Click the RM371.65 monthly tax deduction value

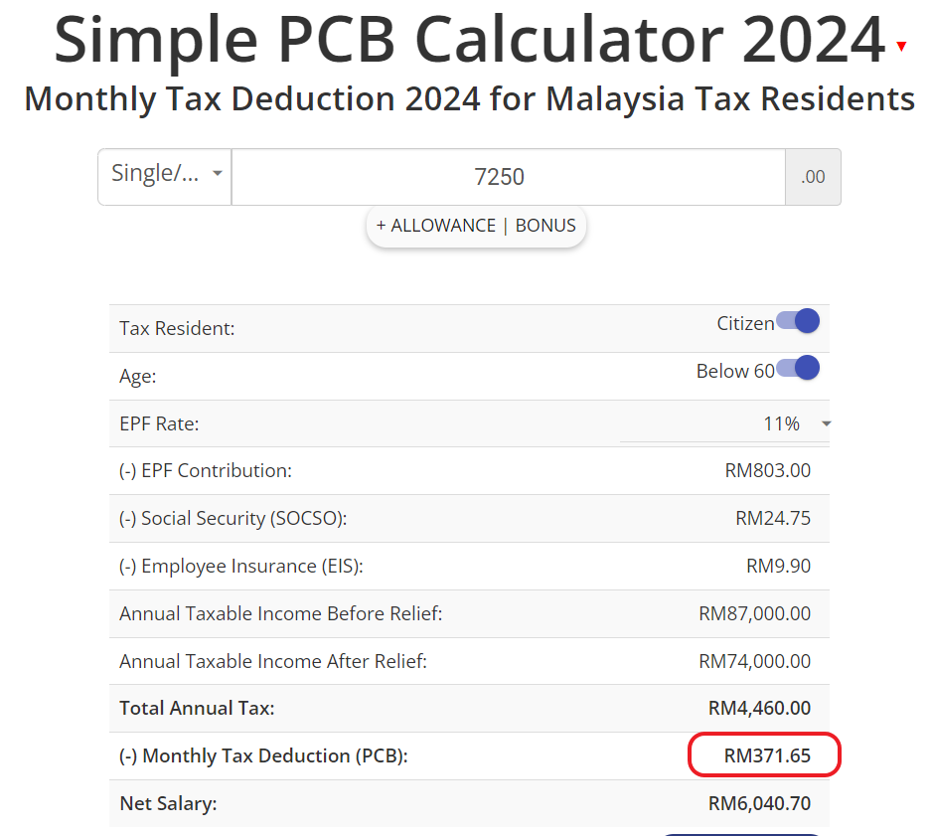coord(767,755)
